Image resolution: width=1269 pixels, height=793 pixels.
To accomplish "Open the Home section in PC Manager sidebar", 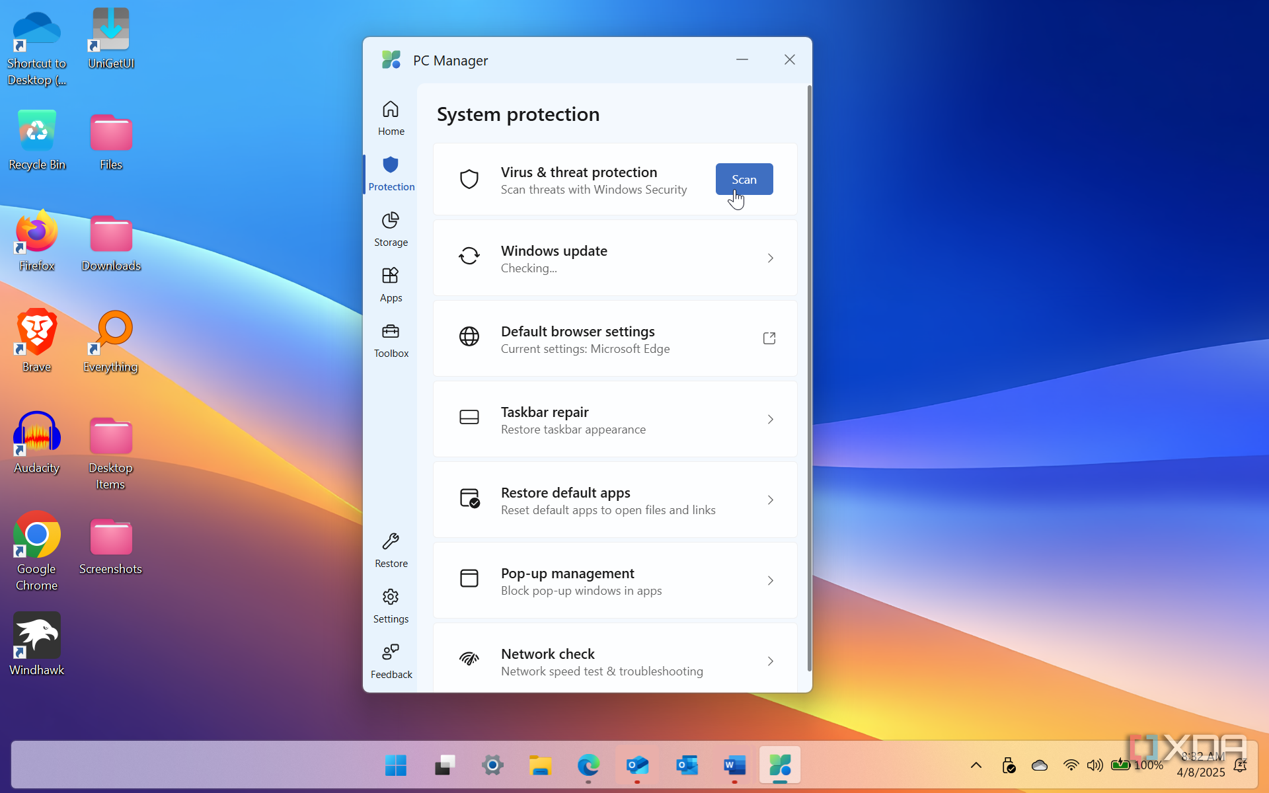I will click(391, 118).
